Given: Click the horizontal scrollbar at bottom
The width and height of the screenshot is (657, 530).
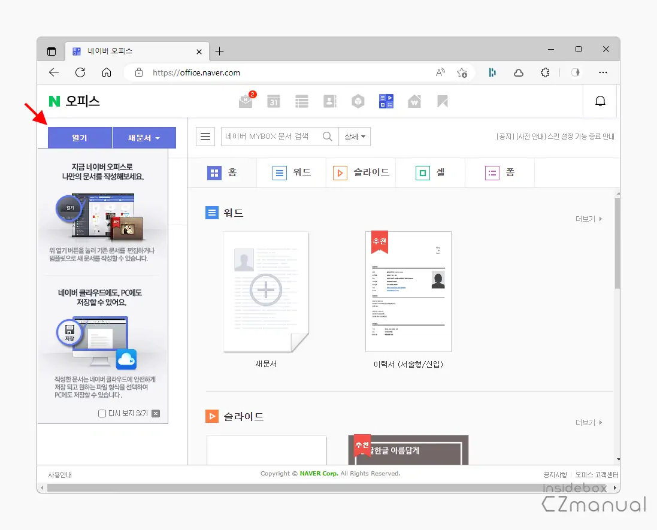Looking at the screenshot, I should point(327,487).
